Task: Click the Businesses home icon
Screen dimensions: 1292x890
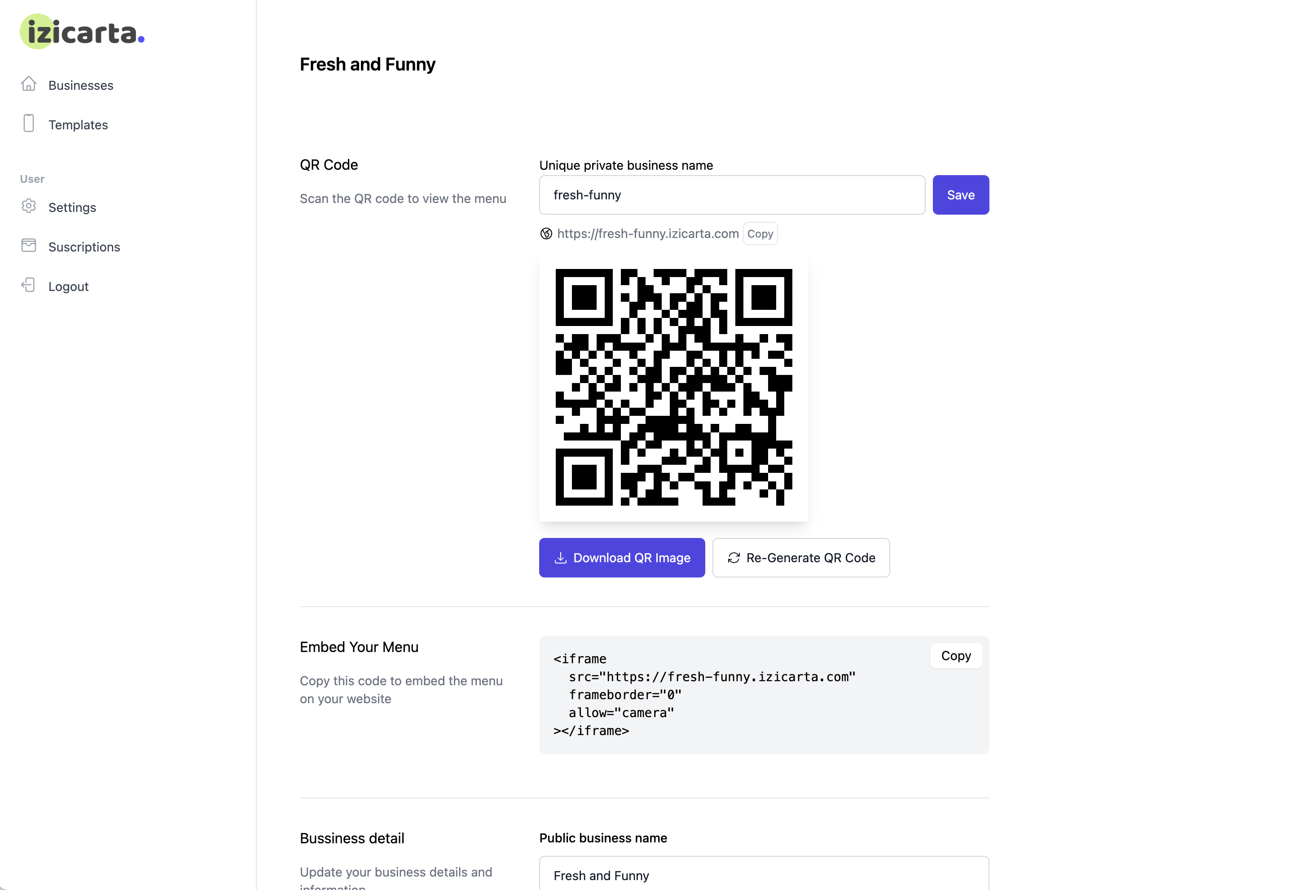Action: tap(28, 84)
